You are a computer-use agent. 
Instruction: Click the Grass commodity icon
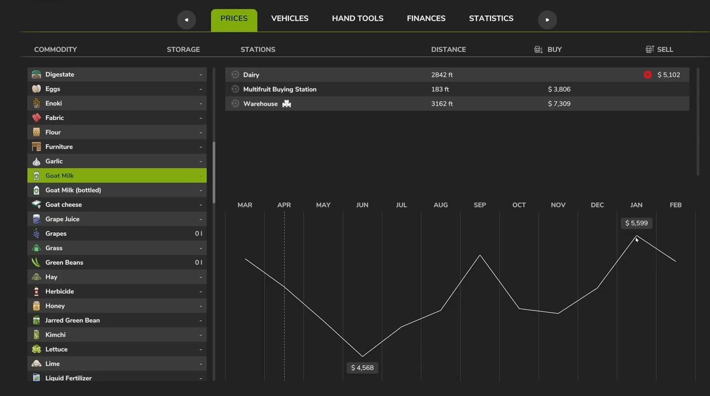[x=36, y=248]
